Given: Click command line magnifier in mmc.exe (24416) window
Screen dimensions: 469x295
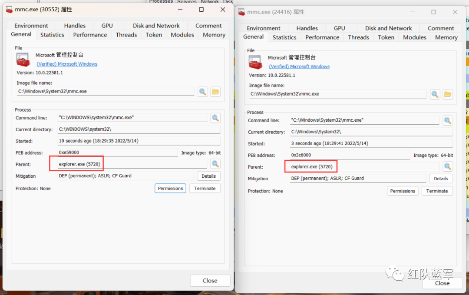Looking at the screenshot, I should tap(448, 120).
